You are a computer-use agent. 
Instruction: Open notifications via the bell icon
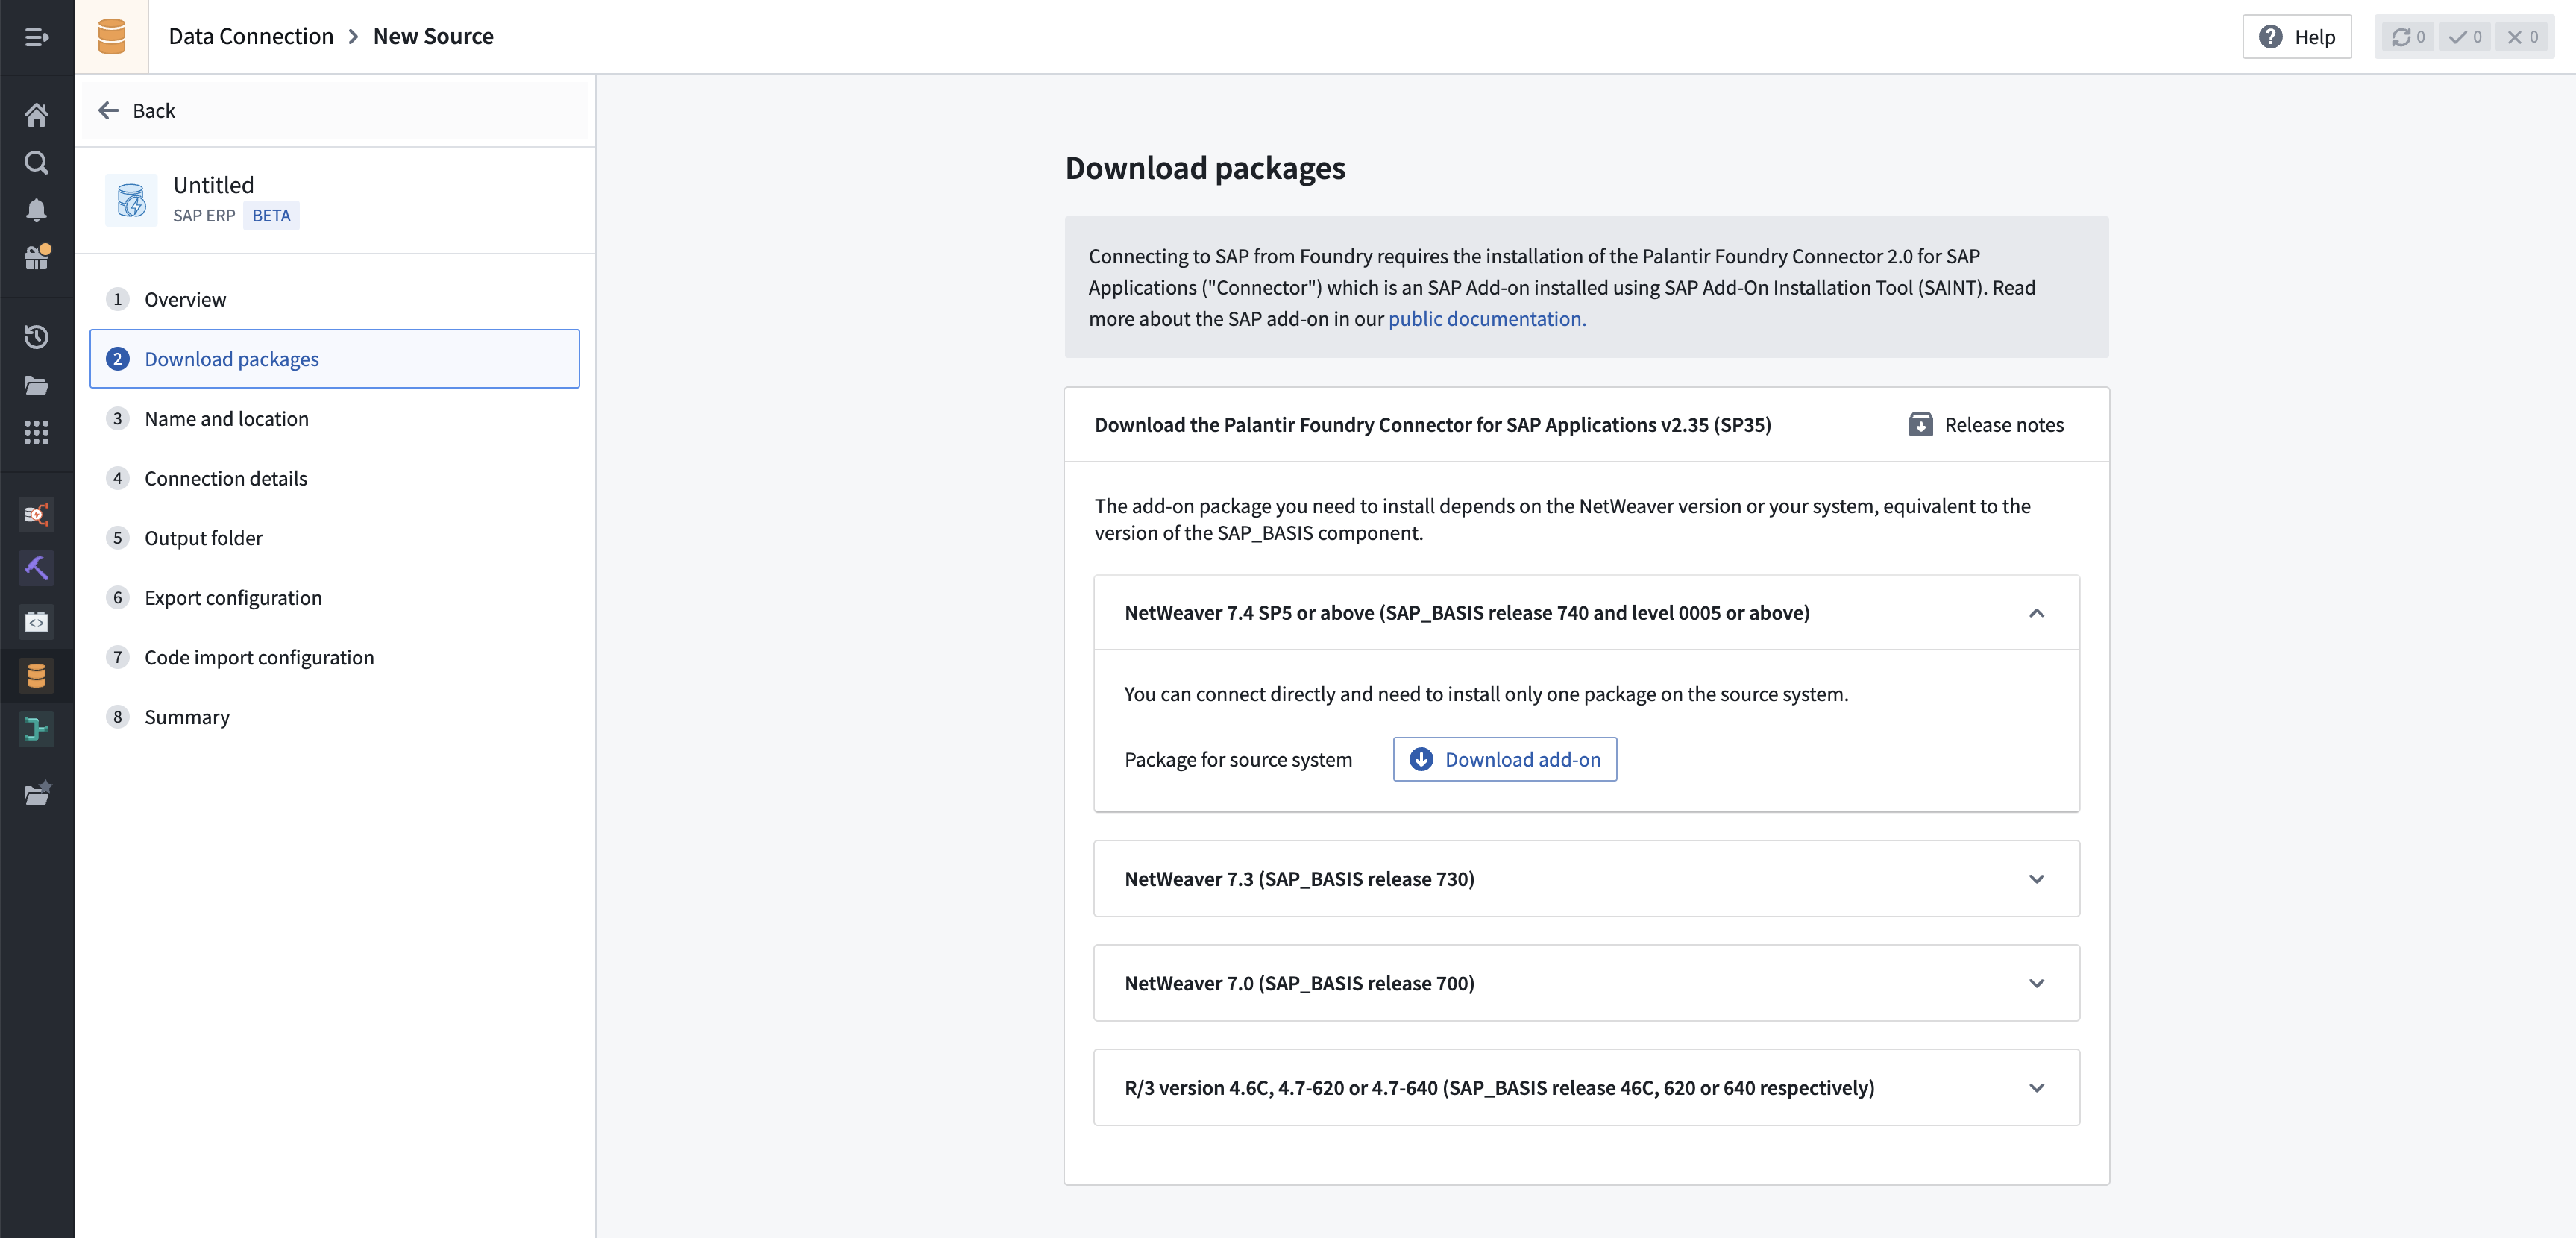(37, 210)
